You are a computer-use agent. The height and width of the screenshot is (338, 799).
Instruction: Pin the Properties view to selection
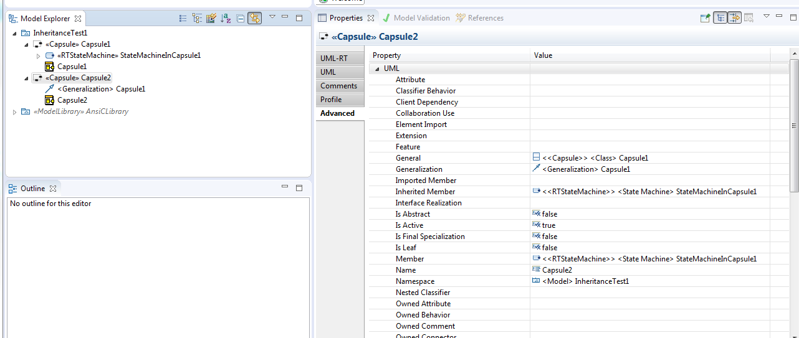coord(705,18)
